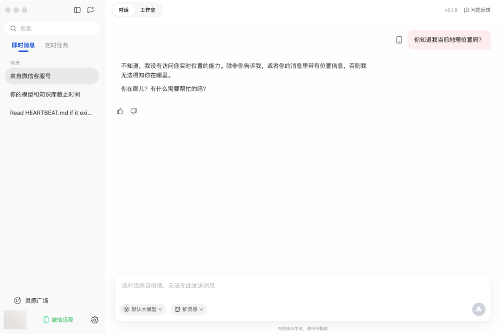Screen dimensions: 501x334
Task: Open 问题反馈 feedback link
Action: click(477, 10)
